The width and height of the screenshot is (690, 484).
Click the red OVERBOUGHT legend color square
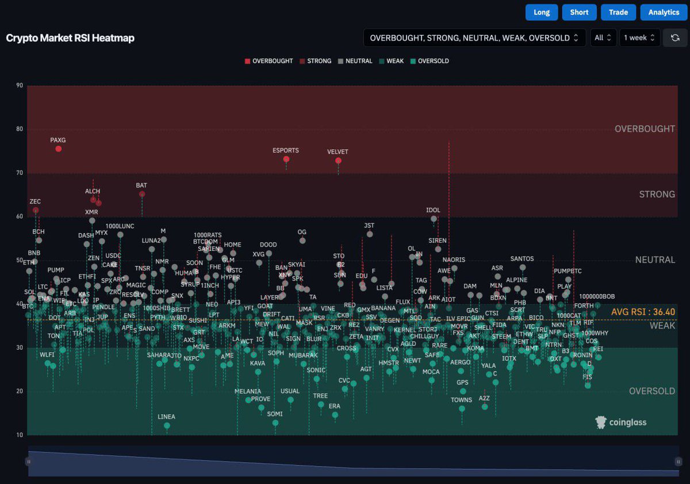click(247, 61)
